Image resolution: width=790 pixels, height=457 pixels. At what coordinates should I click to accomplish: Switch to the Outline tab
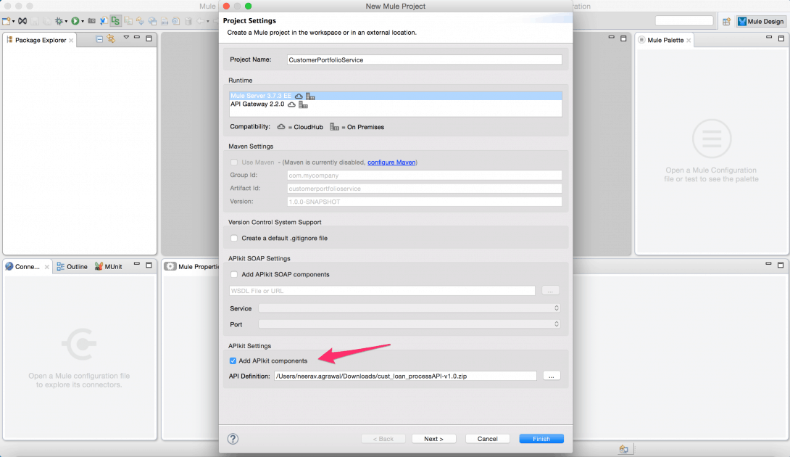(72, 266)
